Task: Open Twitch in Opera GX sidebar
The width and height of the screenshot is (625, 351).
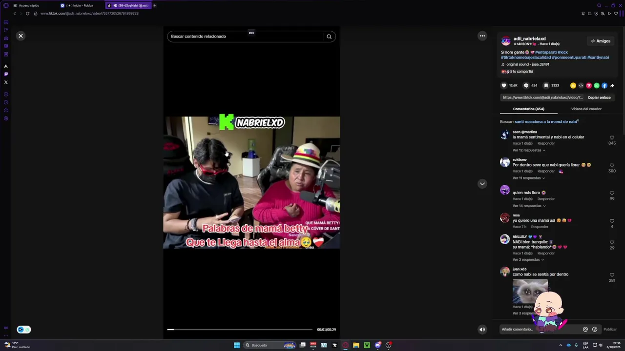Action: pyautogui.click(x=6, y=74)
